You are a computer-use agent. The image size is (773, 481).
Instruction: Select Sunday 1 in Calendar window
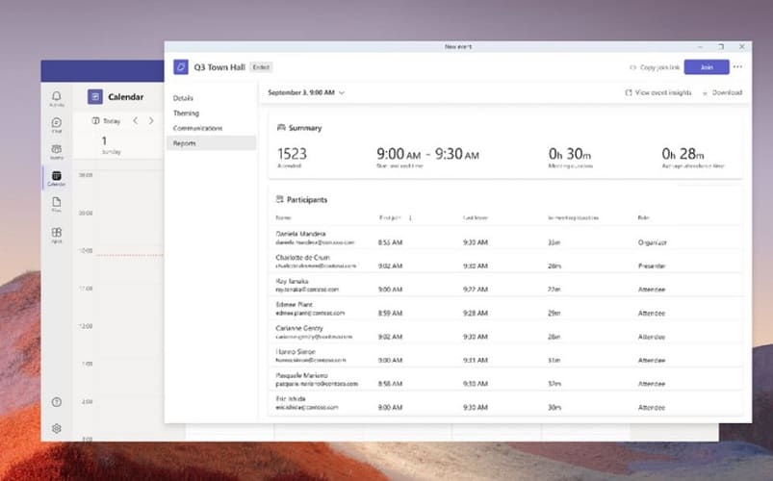[111, 145]
